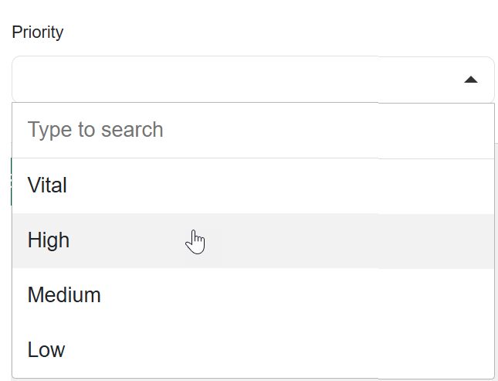The width and height of the screenshot is (498, 381).
Task: Select the first option, Vital
Action: pyautogui.click(x=253, y=185)
